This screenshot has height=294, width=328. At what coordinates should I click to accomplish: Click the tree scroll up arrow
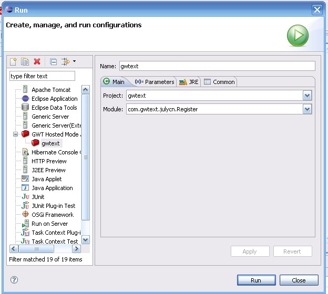[x=85, y=90]
